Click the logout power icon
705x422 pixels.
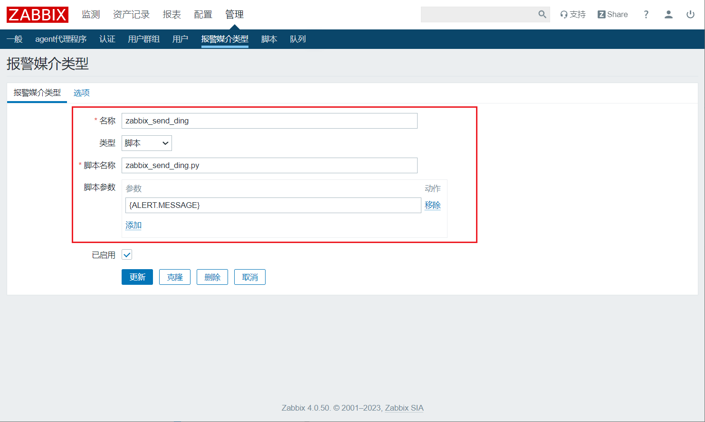coord(690,15)
